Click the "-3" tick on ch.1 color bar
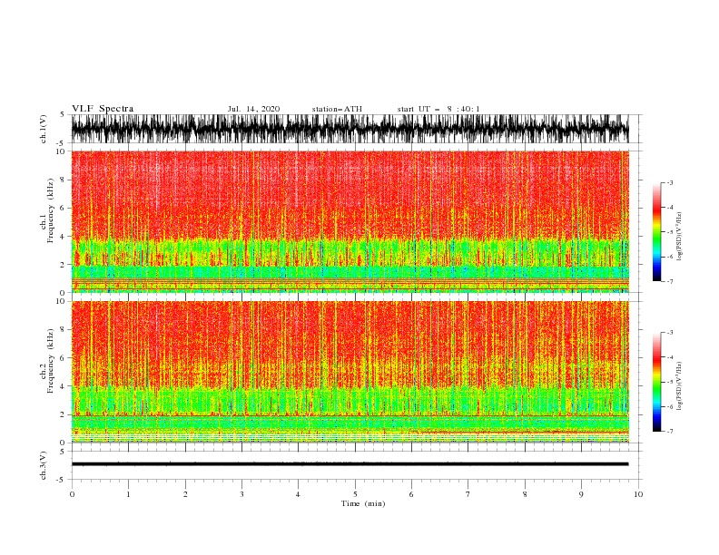This screenshot has width=719, height=555. pos(670,182)
